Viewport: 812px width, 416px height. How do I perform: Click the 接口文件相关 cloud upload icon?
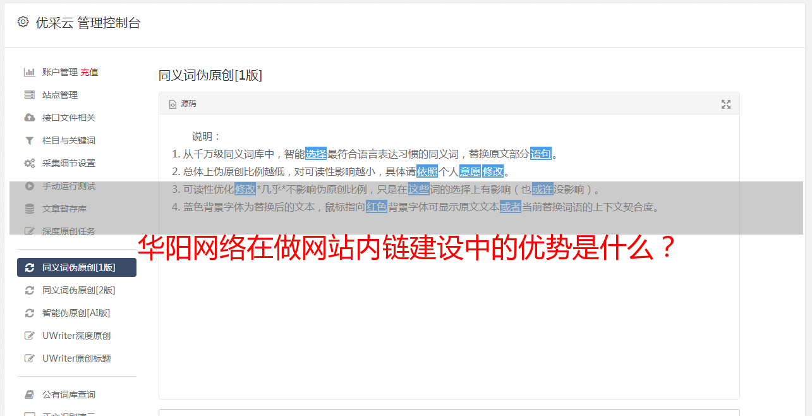(x=29, y=118)
